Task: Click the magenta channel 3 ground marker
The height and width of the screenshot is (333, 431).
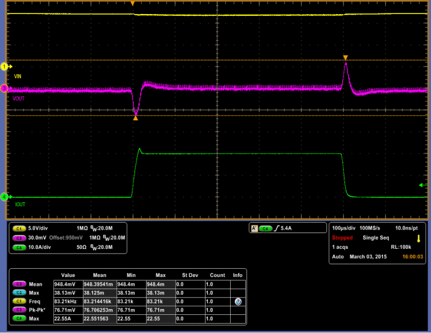Action: click(5, 89)
